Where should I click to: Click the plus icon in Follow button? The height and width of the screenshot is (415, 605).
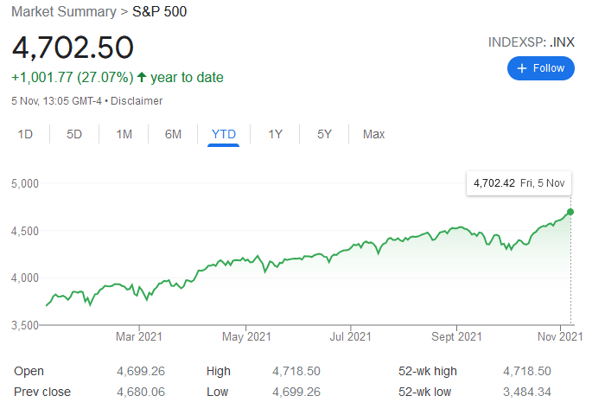(x=521, y=68)
